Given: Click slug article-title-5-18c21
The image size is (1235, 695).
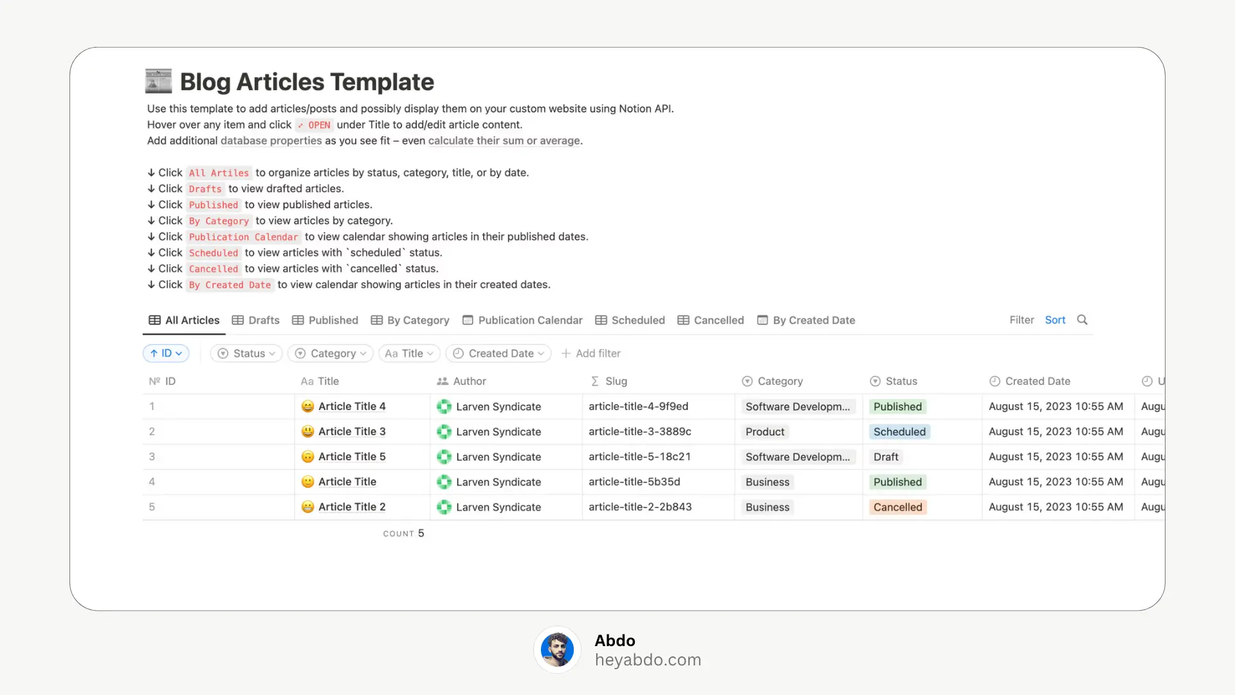Looking at the screenshot, I should (639, 456).
